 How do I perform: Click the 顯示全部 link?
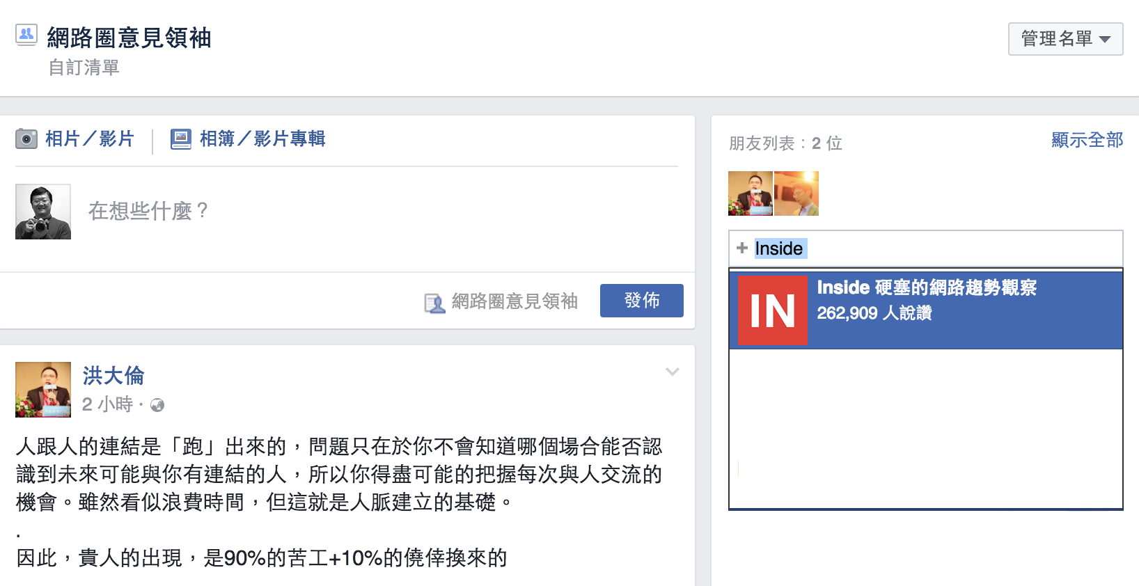pyautogui.click(x=1087, y=140)
